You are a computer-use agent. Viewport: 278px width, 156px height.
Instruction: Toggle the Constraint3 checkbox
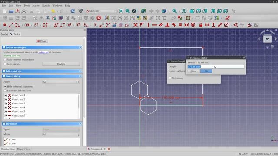tap(6, 103)
